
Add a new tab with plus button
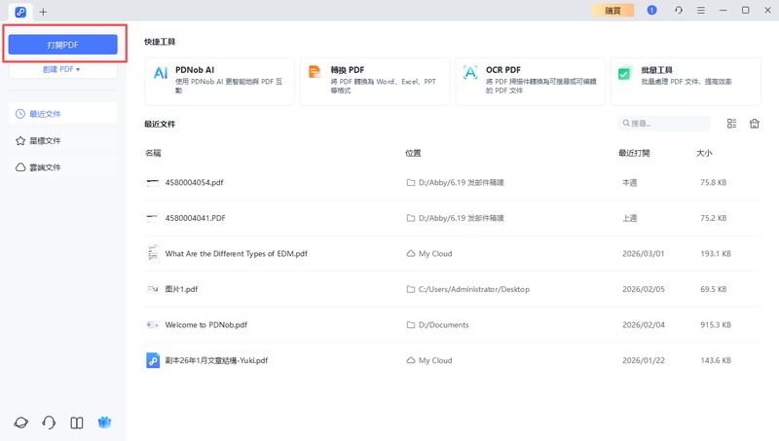[x=43, y=12]
